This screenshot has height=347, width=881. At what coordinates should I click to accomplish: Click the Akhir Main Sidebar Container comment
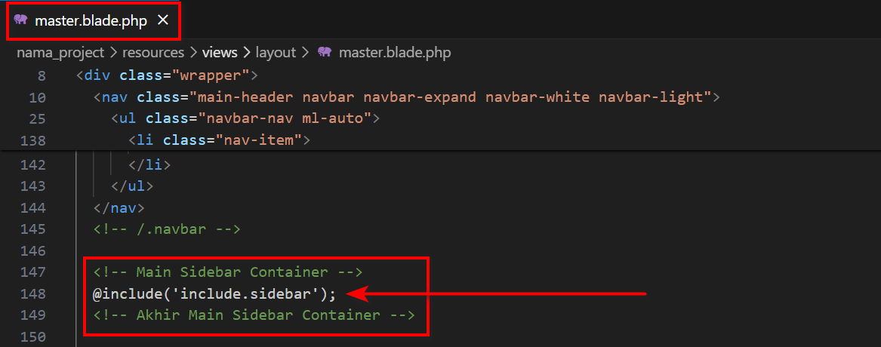[x=254, y=315]
